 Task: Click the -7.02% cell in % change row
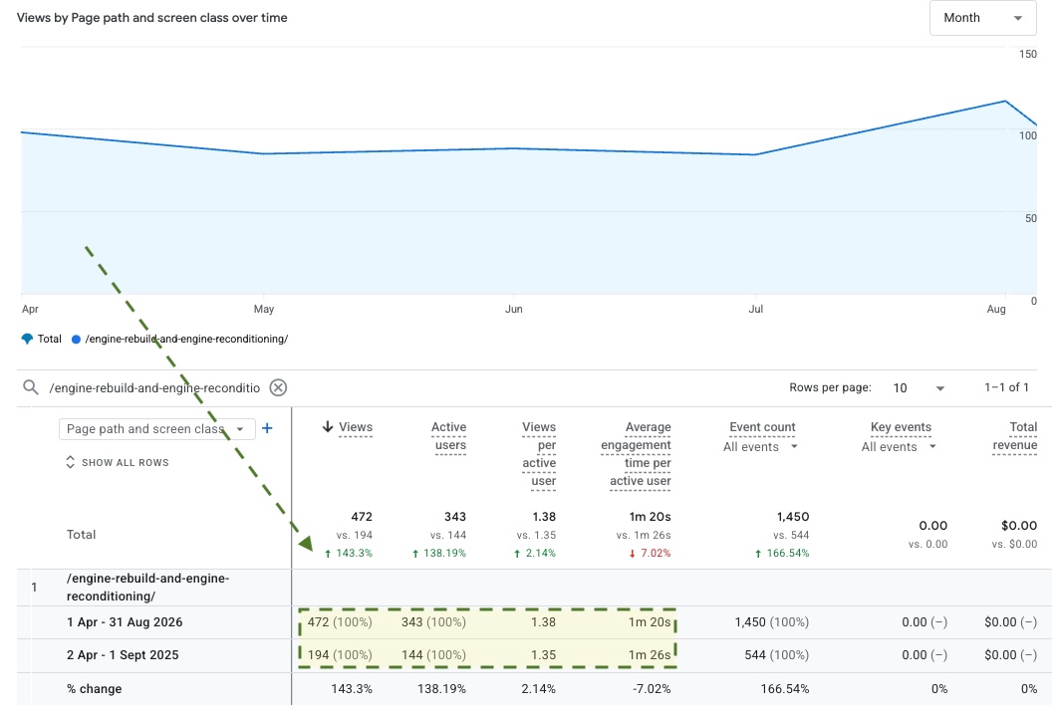652,689
